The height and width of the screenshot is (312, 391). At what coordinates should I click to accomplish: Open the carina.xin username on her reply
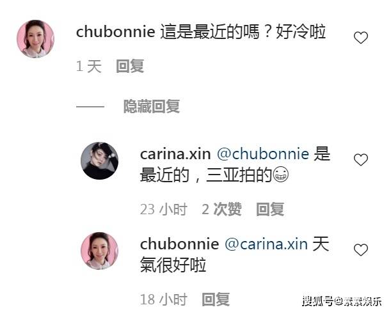(175, 154)
